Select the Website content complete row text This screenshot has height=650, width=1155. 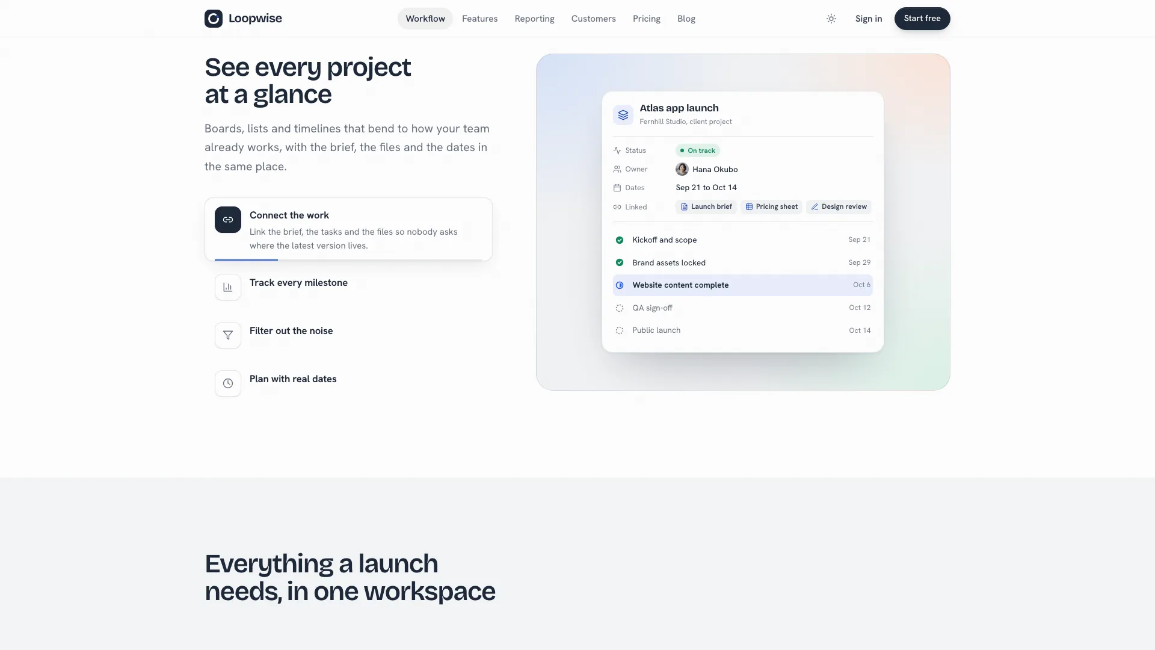coord(680,285)
